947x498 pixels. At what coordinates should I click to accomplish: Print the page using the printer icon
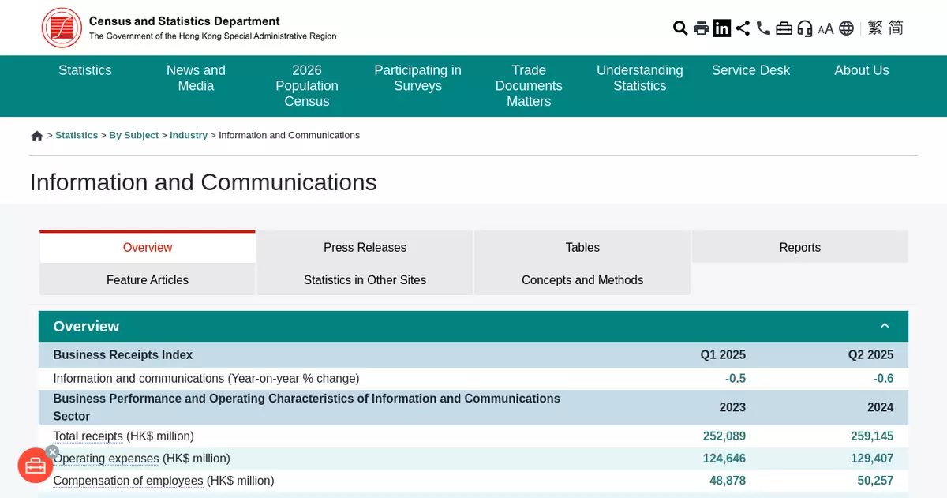point(701,28)
